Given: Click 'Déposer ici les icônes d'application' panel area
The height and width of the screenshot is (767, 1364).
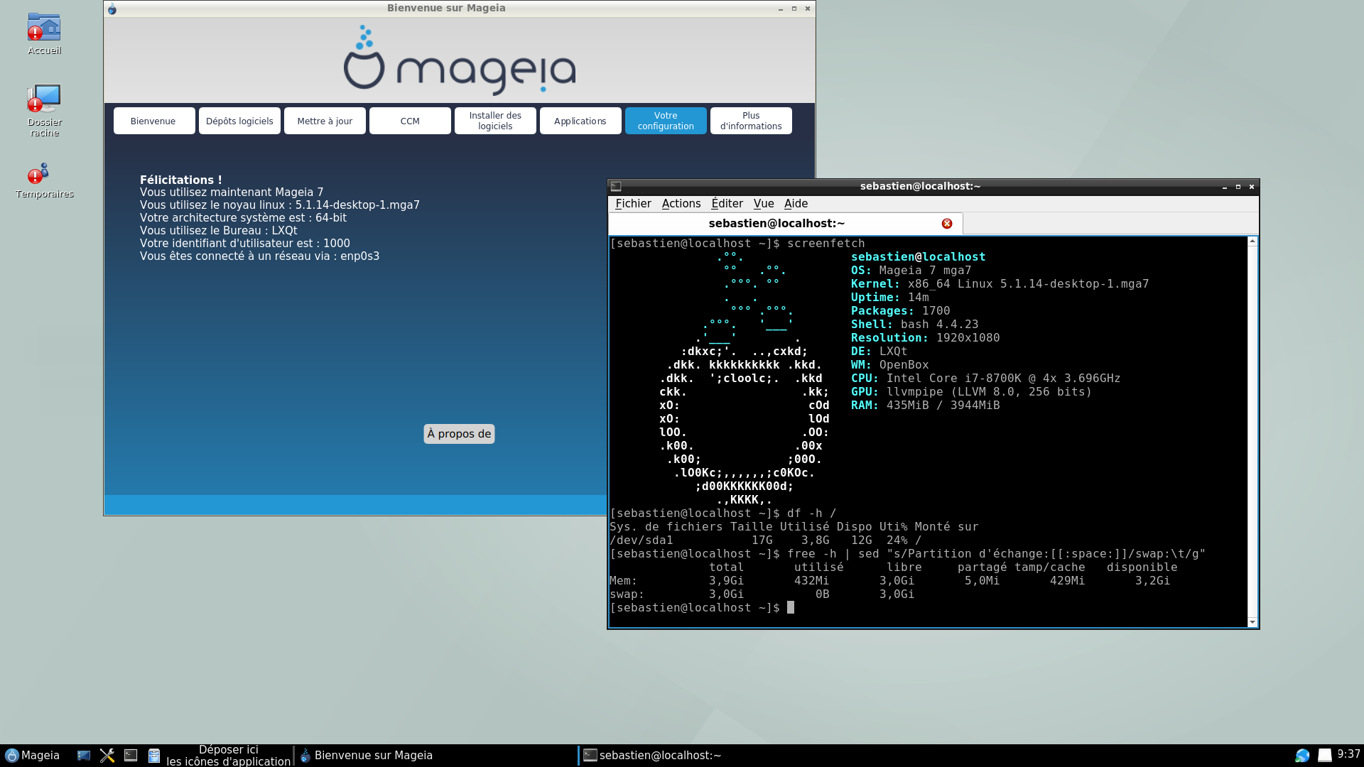Looking at the screenshot, I should pyautogui.click(x=229, y=756).
